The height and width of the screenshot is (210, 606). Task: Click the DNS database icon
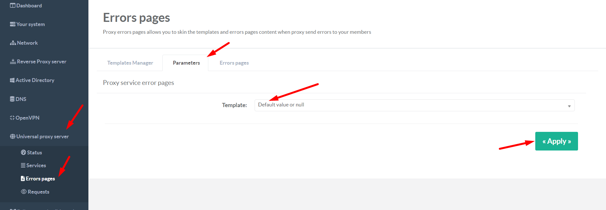click(x=12, y=99)
